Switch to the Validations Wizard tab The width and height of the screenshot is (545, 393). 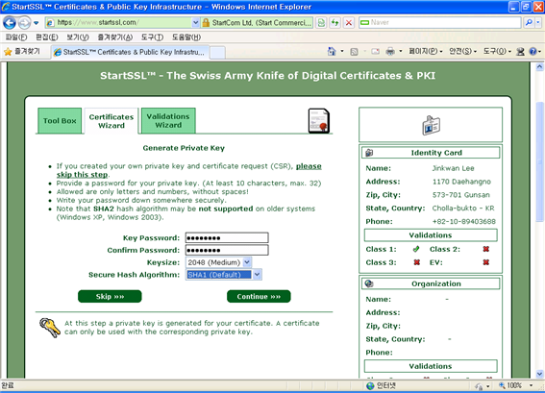point(168,120)
